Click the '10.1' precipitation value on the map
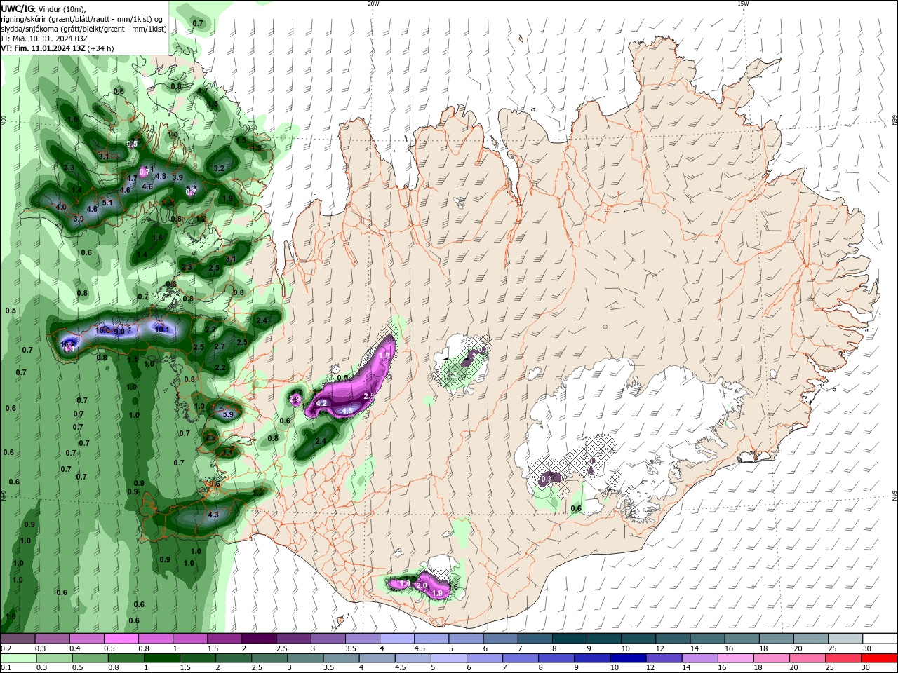The width and height of the screenshot is (898, 673). [162, 329]
